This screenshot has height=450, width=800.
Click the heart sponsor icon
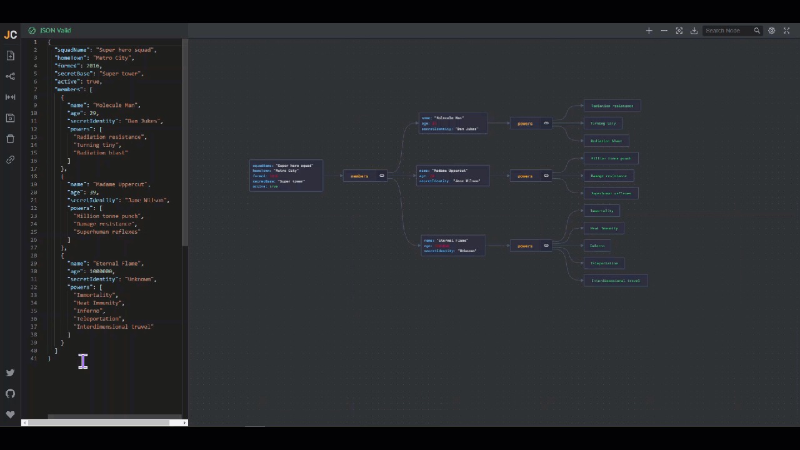click(10, 414)
